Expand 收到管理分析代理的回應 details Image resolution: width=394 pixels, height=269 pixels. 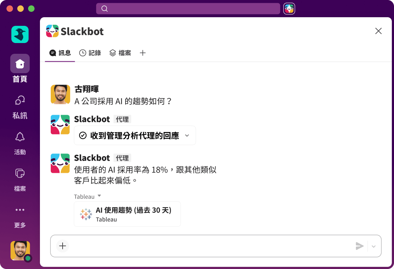[187, 136]
